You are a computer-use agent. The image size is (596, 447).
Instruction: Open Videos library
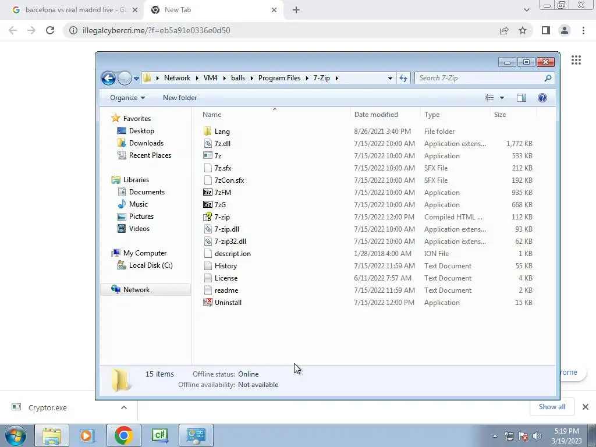tap(139, 228)
